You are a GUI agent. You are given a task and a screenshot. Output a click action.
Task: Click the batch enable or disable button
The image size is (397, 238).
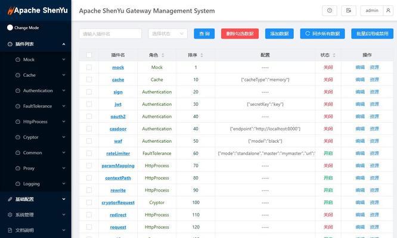pyautogui.click(x=372, y=33)
